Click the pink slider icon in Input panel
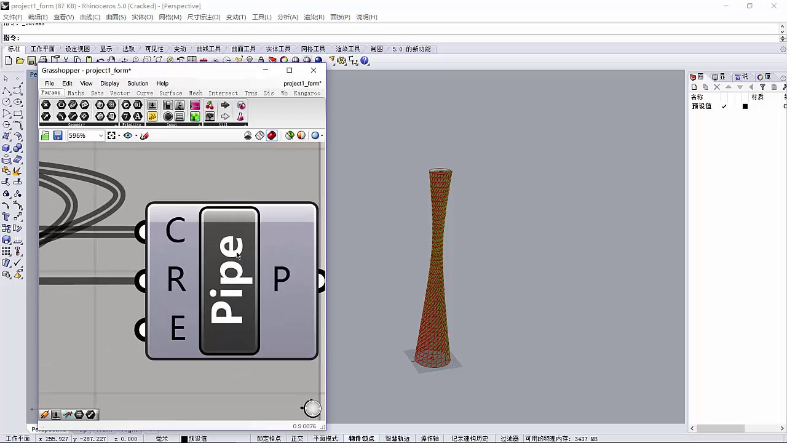This screenshot has width=787, height=443. tap(195, 105)
